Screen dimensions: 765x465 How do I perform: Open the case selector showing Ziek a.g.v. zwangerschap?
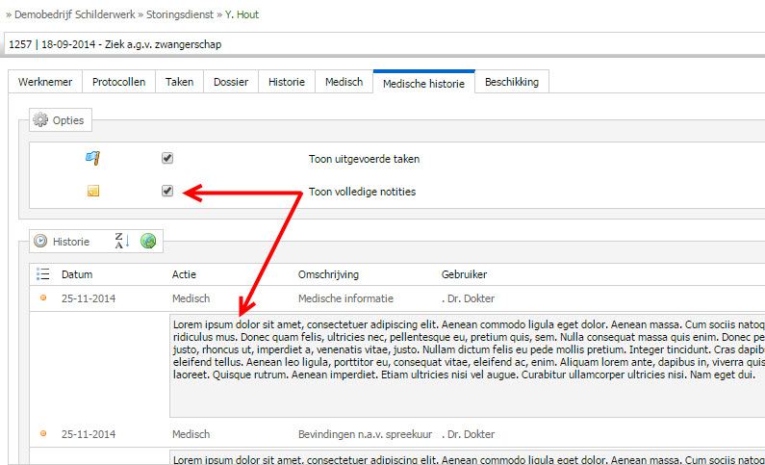(x=385, y=44)
